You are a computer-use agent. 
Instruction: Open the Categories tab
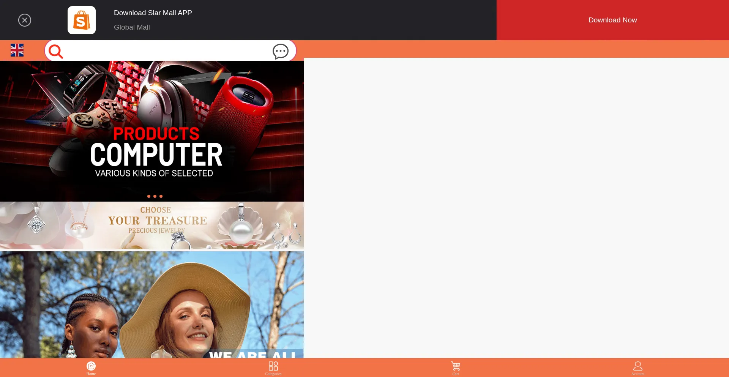click(273, 368)
